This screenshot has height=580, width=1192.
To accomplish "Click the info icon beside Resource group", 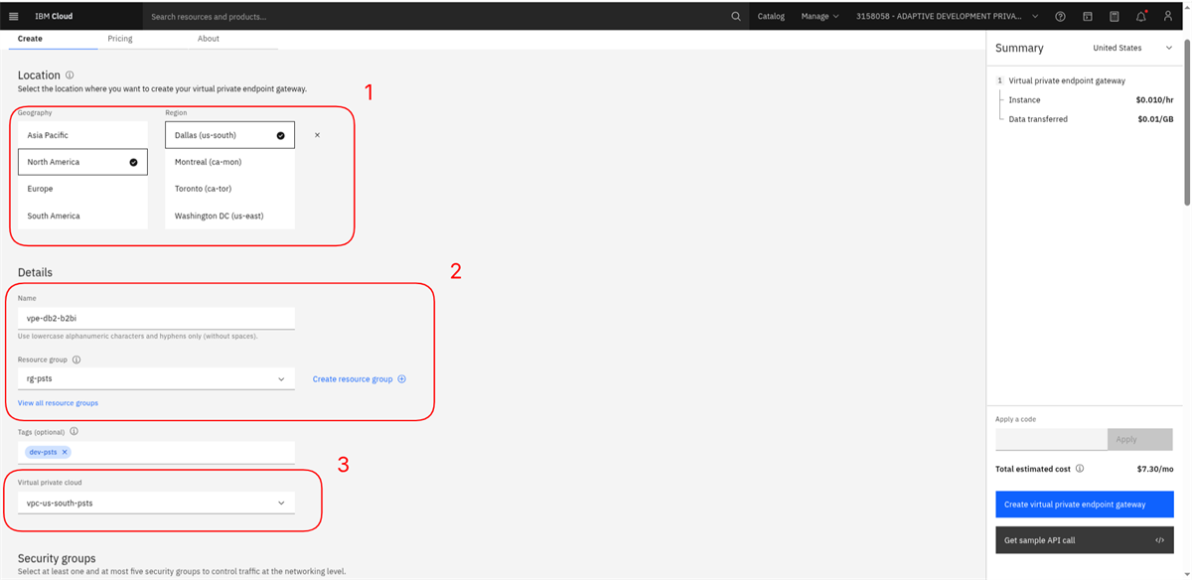I will (76, 360).
